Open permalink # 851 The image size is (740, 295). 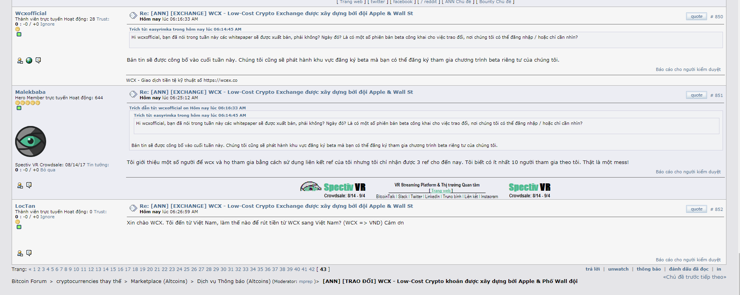pos(716,95)
